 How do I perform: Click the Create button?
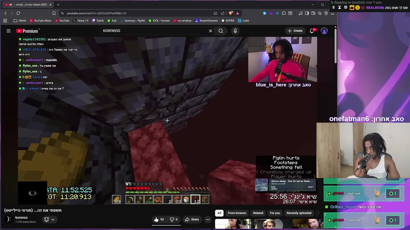(x=295, y=31)
